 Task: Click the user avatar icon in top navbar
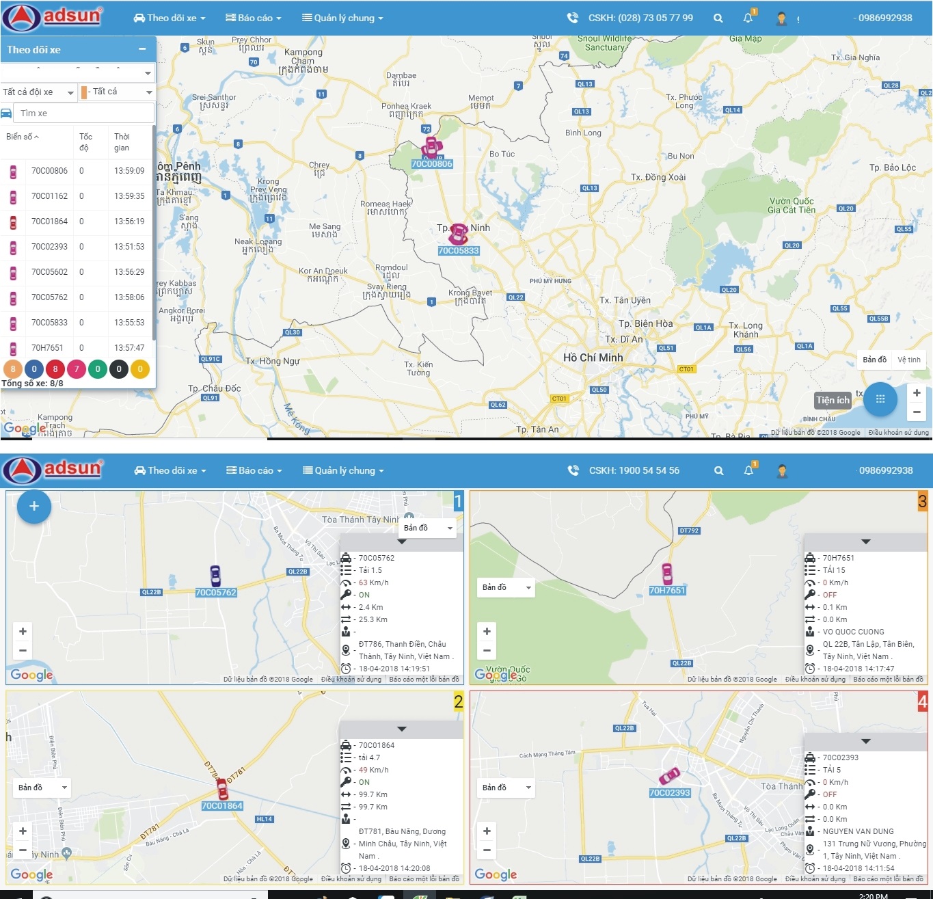coord(781,18)
